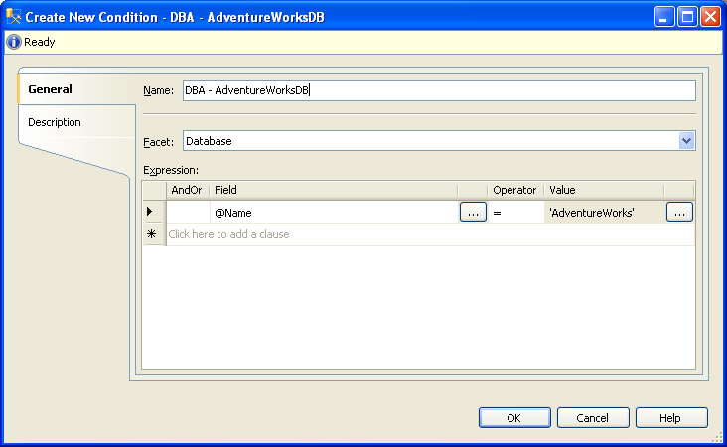The height and width of the screenshot is (447, 727).
Task: Click the Value column header
Action: tap(604, 190)
